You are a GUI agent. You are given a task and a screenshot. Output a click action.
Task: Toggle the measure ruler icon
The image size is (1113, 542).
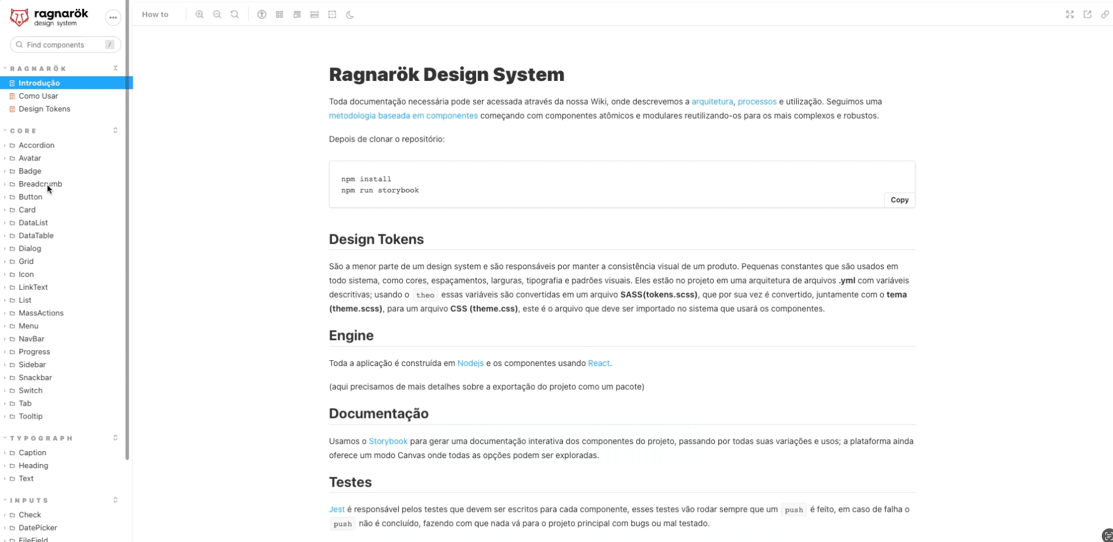pos(315,15)
